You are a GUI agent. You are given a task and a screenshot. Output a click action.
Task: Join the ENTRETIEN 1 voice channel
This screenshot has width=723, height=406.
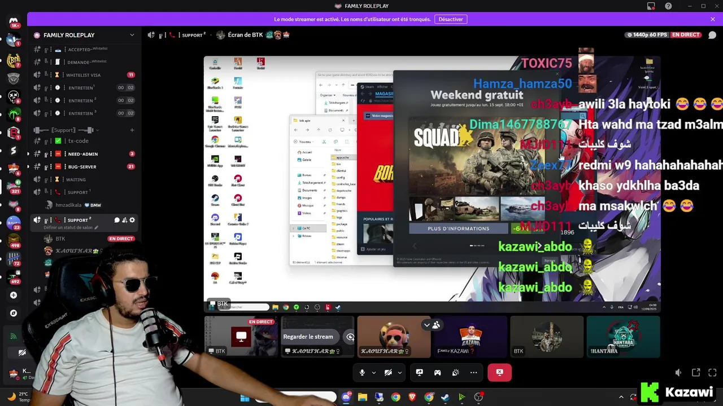click(85, 88)
